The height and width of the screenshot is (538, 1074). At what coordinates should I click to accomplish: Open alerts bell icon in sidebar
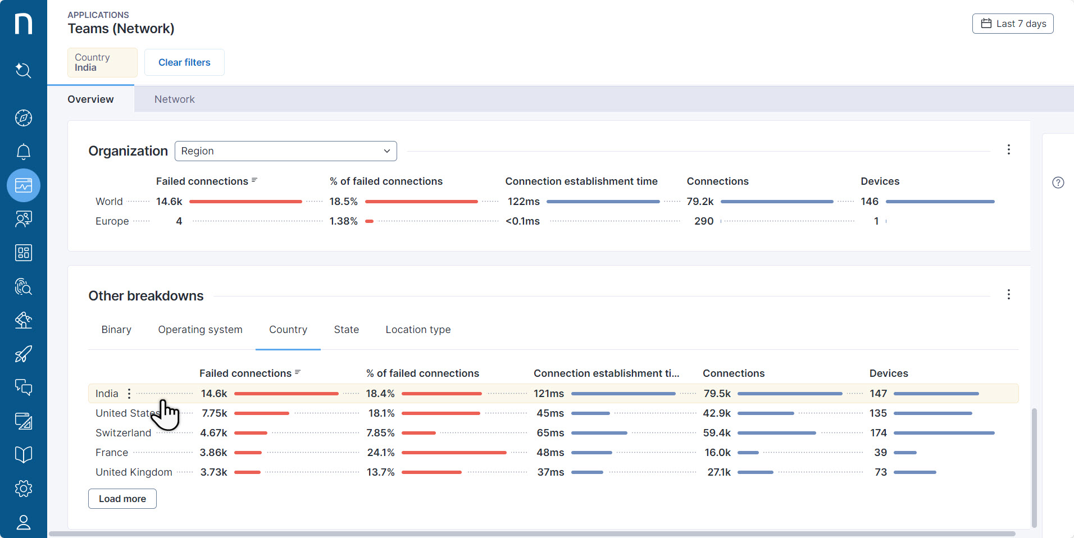(23, 152)
